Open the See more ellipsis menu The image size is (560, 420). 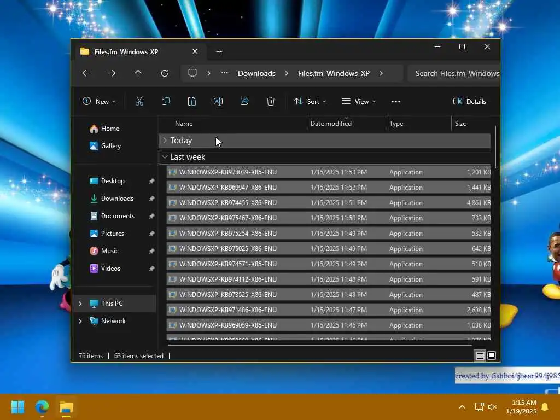[396, 101]
